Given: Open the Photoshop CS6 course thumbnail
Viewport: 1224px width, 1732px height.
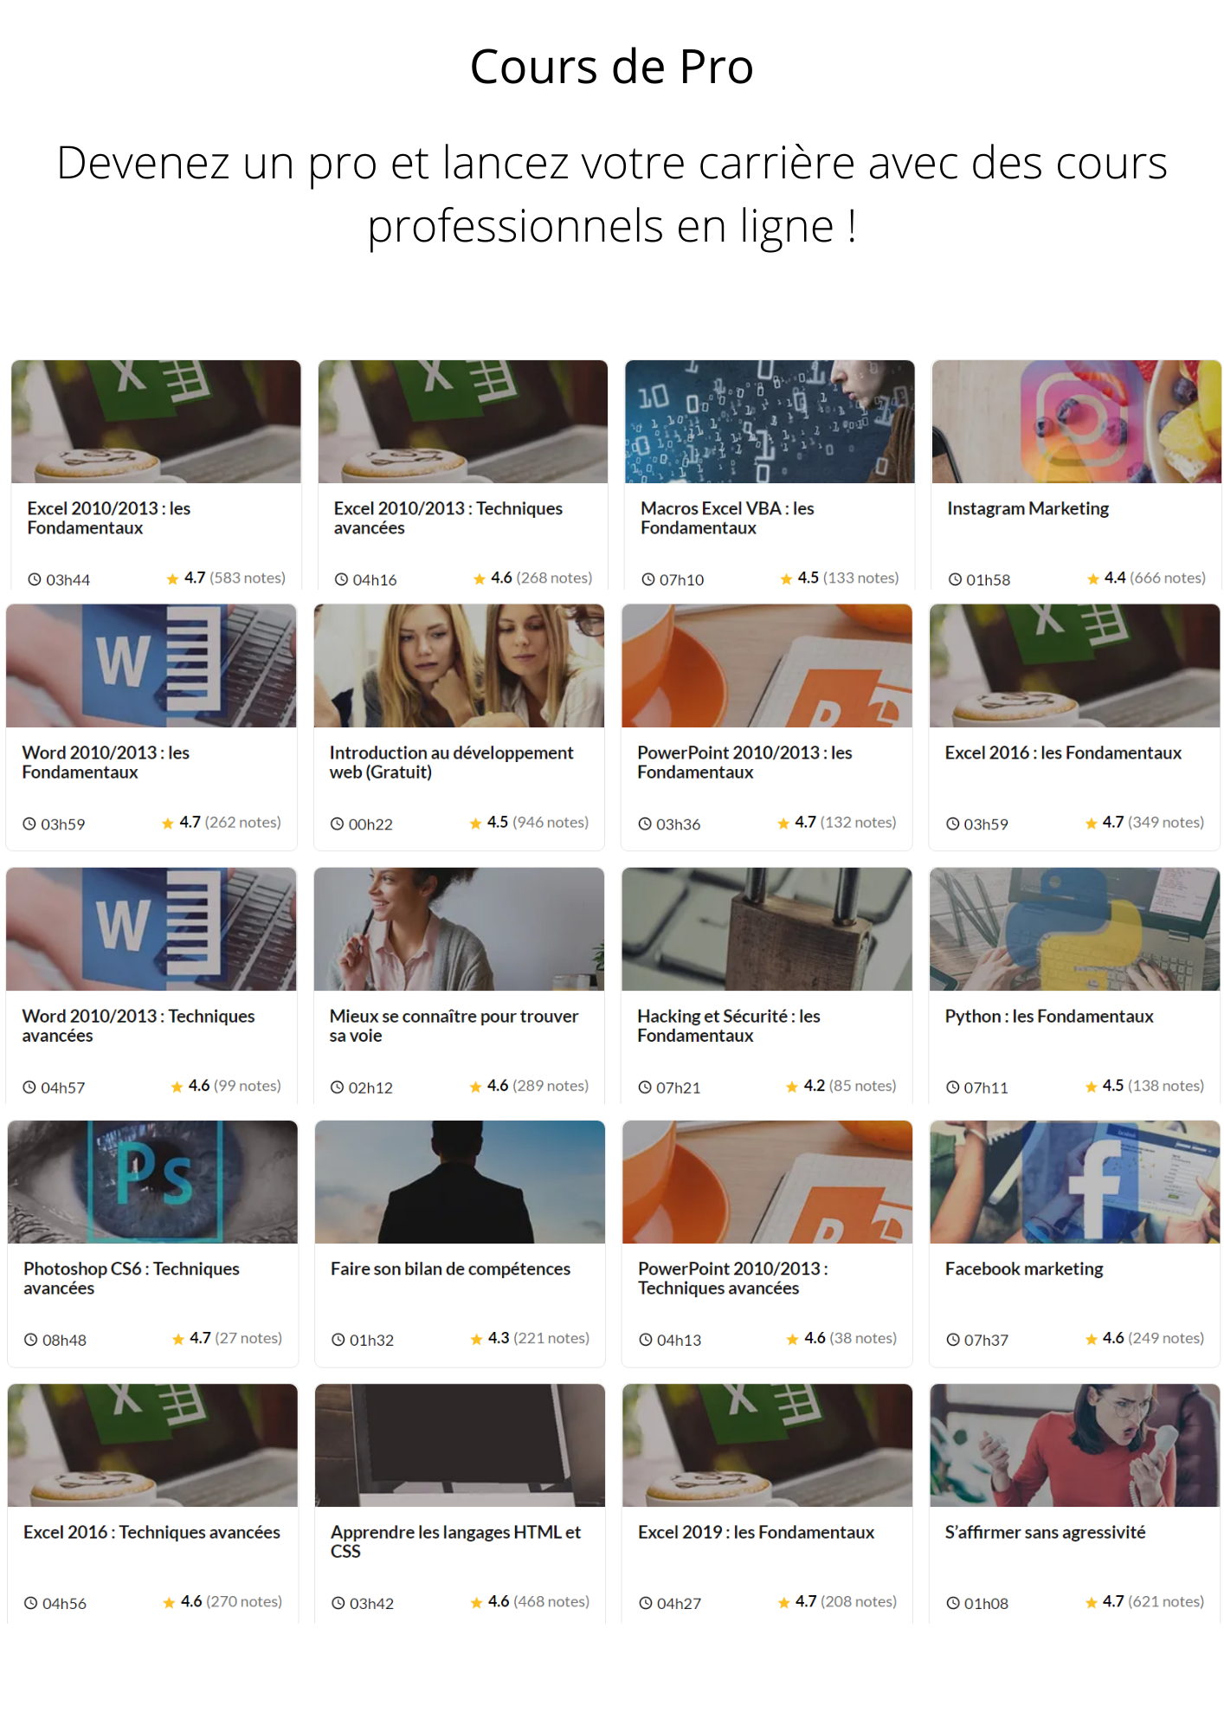Looking at the screenshot, I should 152,1182.
